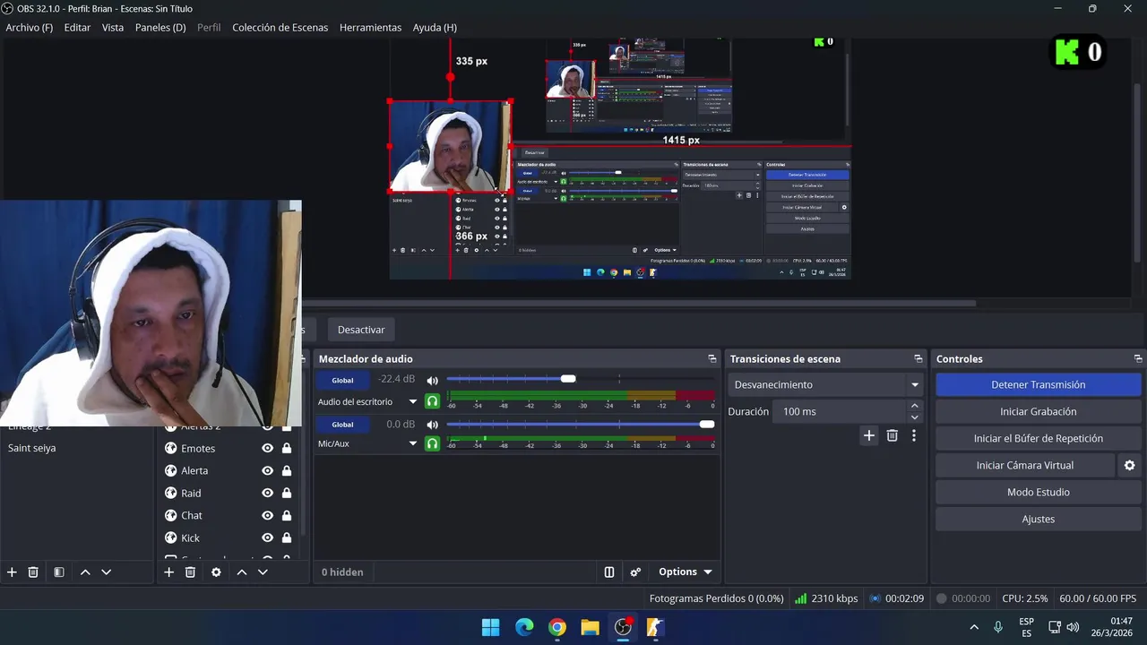Open the Vista menu
1147x645 pixels.
[113, 28]
